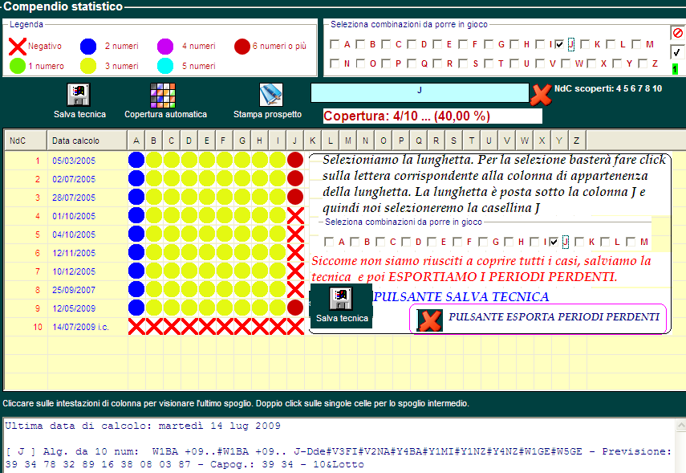Click the red X in row 10 column F
686x473 pixels.
[x=225, y=326]
